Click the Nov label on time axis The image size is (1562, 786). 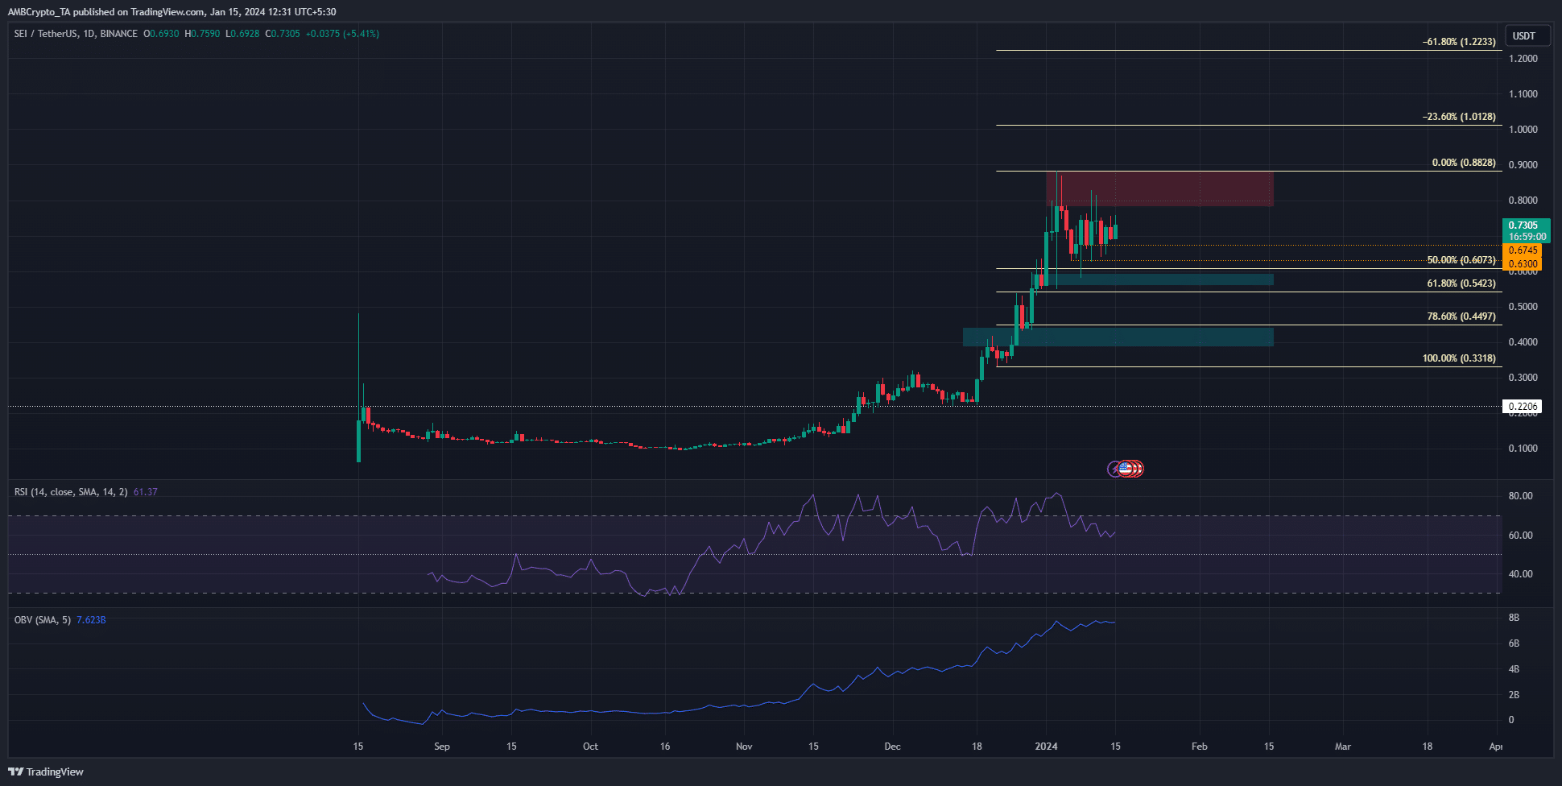click(x=744, y=747)
